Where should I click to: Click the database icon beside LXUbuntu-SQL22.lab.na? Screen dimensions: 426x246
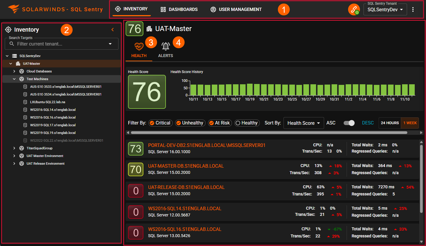(x=25, y=102)
